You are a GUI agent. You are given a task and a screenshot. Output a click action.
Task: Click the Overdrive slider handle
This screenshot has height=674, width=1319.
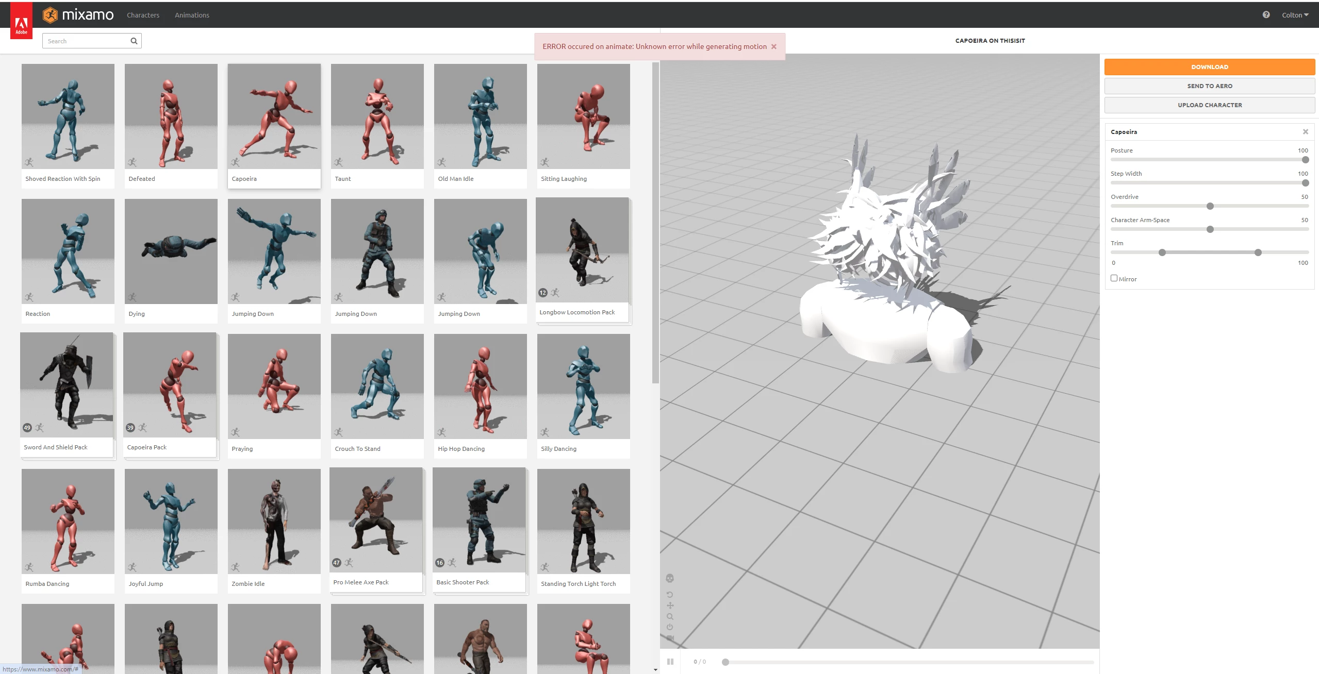tap(1210, 206)
